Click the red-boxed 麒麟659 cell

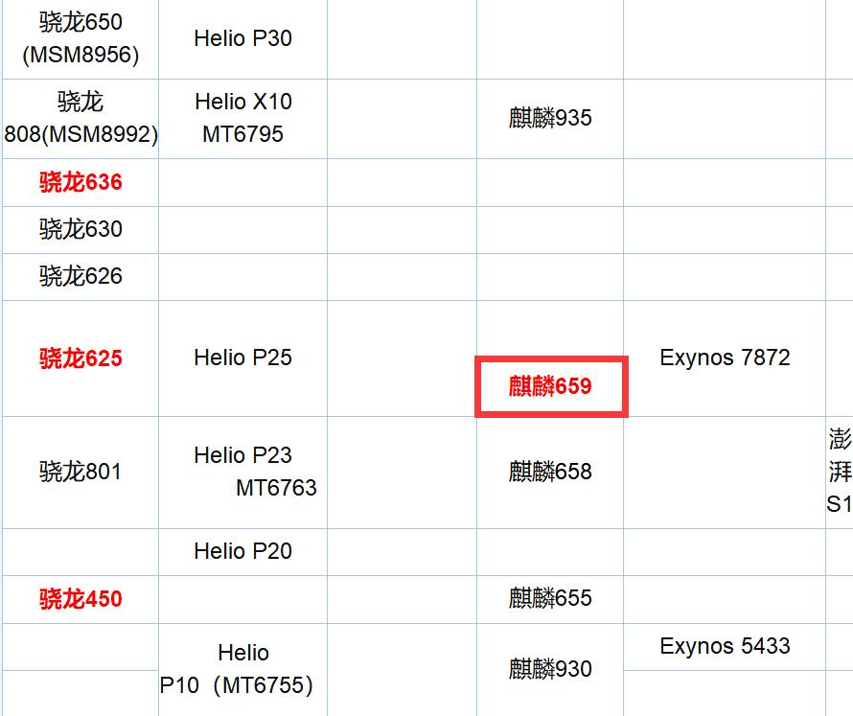click(550, 386)
